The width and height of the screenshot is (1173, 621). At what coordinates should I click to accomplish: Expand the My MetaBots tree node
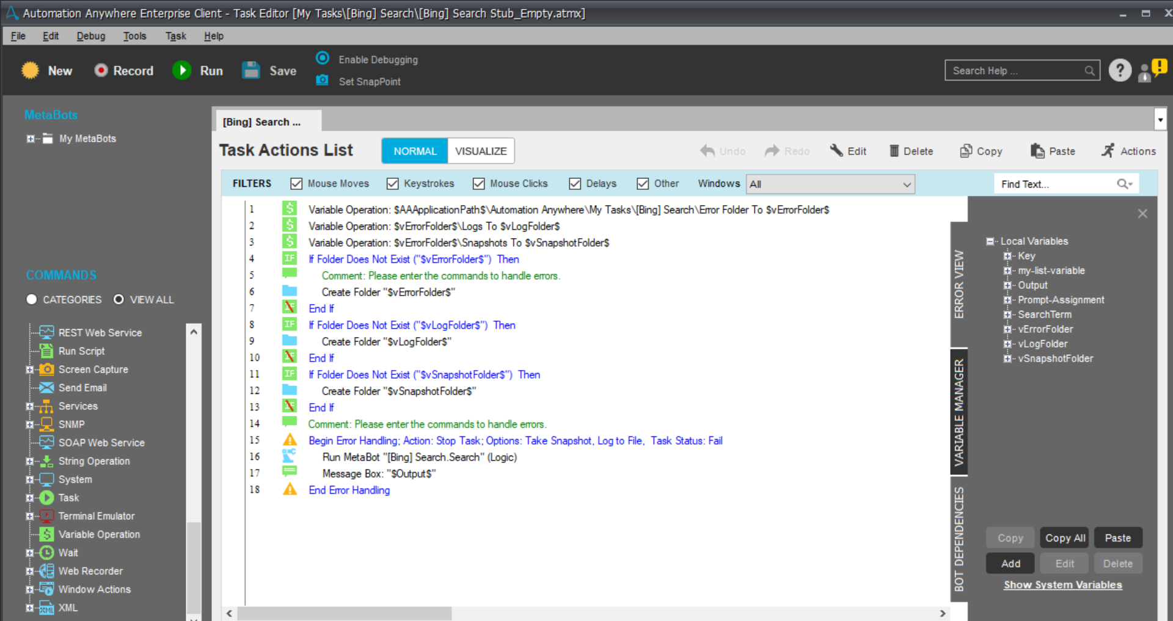(30, 139)
